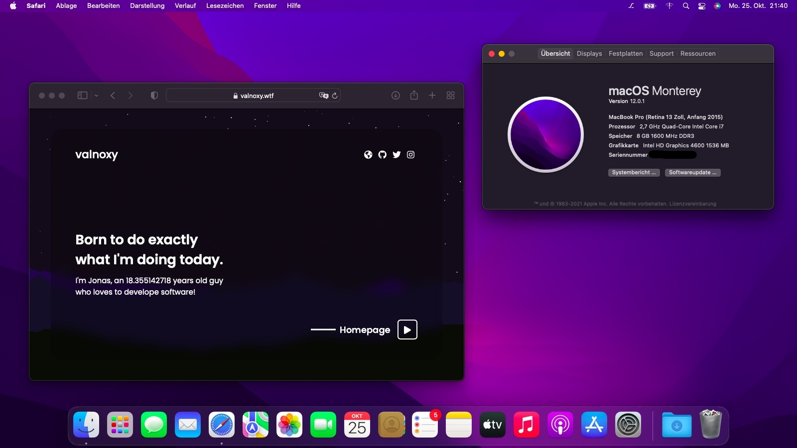Viewport: 797px width, 448px height.
Task: Open the Hilfe menu
Action: 294,6
